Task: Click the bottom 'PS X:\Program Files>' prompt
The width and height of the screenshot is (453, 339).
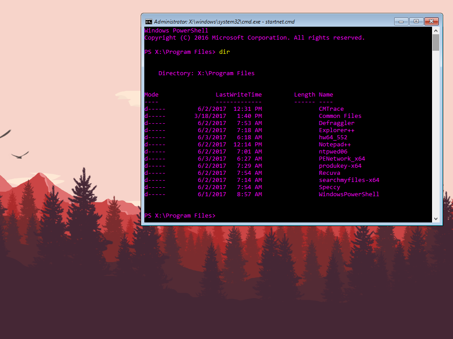Action: (180, 215)
